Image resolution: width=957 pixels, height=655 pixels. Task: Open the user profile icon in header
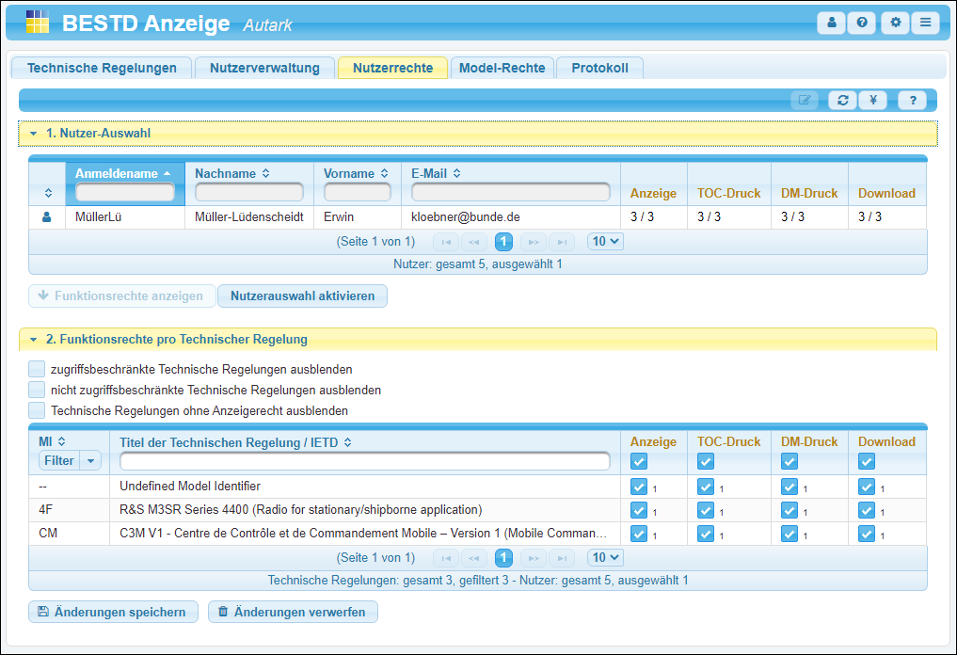[x=831, y=23]
